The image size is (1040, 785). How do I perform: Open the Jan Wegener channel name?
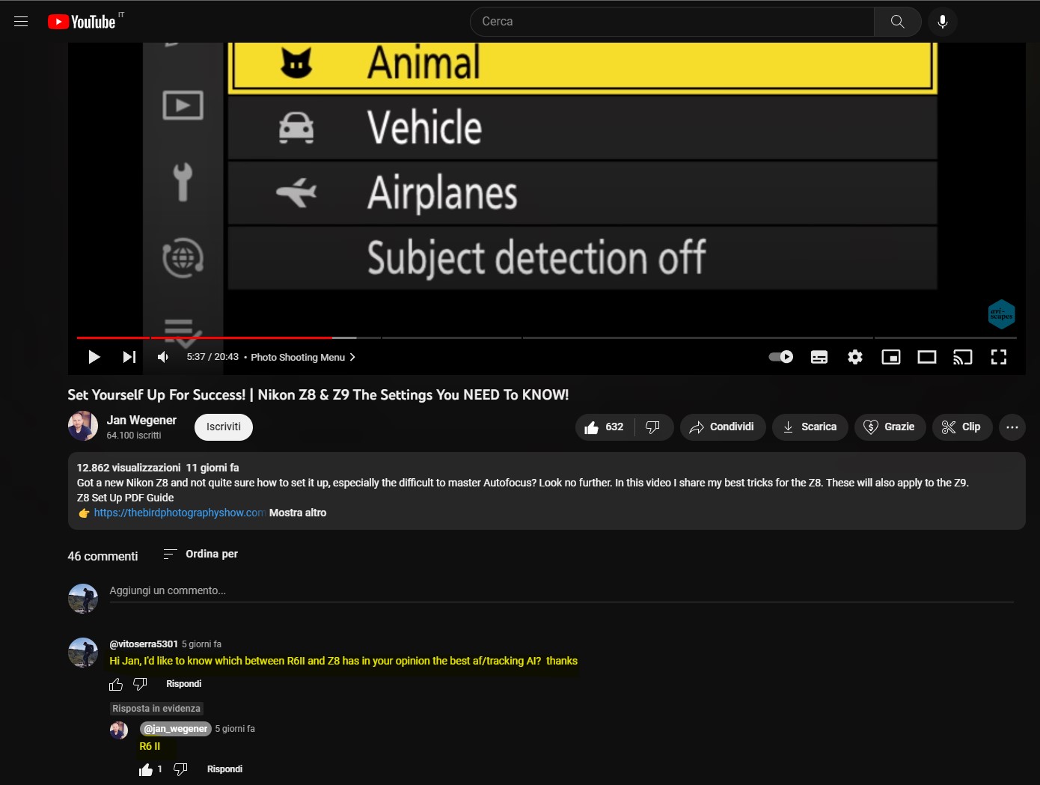[141, 420]
